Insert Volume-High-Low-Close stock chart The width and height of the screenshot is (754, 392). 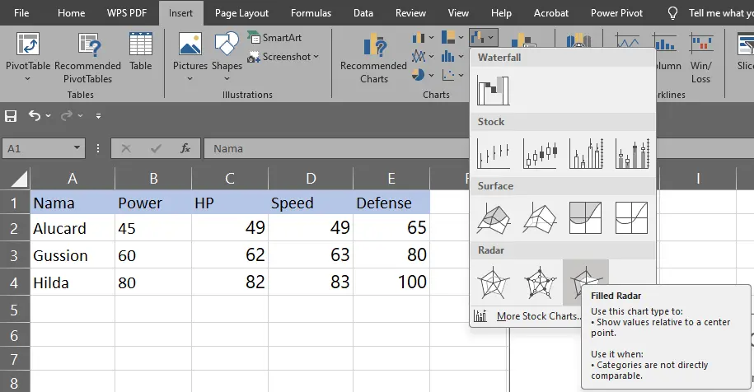(586, 154)
